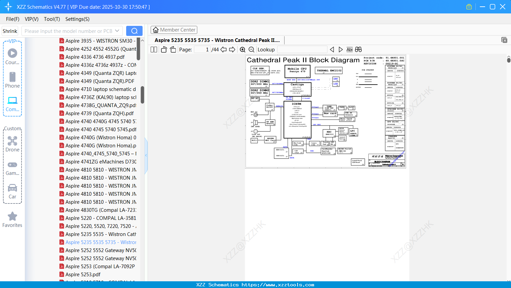Viewport: 511px width, 288px height.
Task: Toggle the Abi text match option
Action: (349, 50)
